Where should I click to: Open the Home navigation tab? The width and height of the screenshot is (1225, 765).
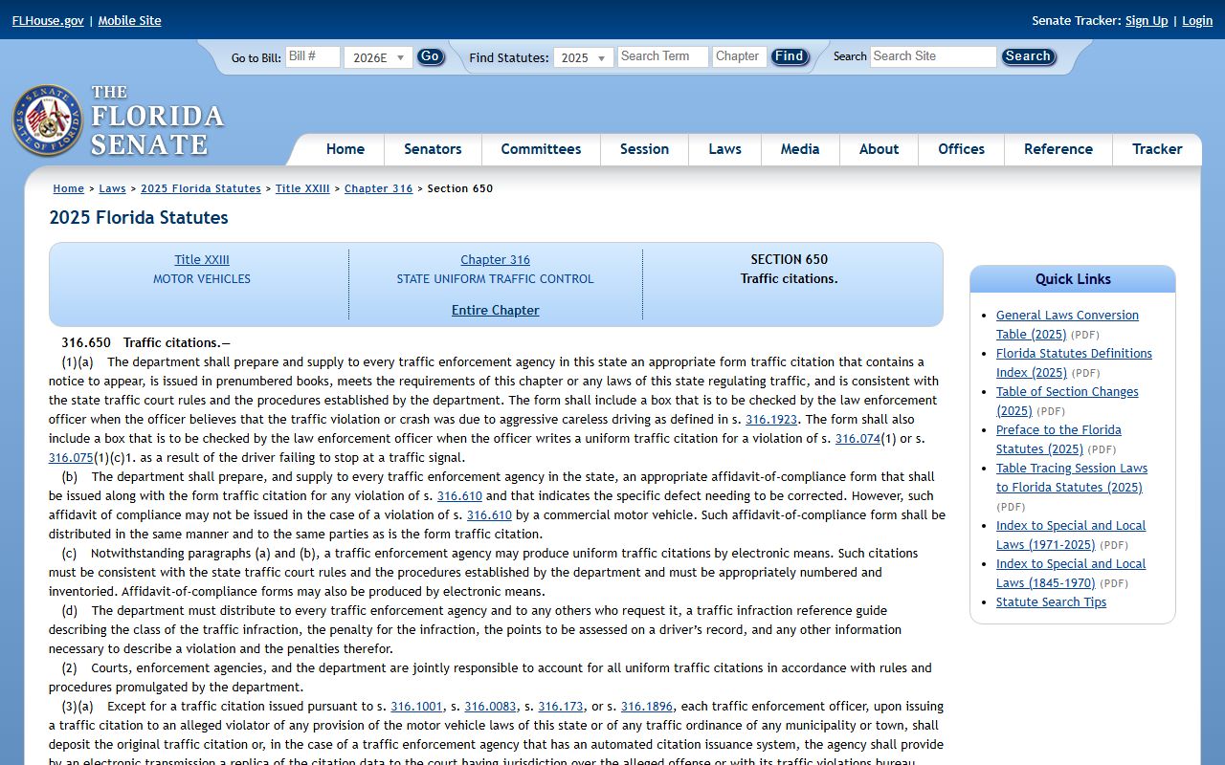click(345, 149)
